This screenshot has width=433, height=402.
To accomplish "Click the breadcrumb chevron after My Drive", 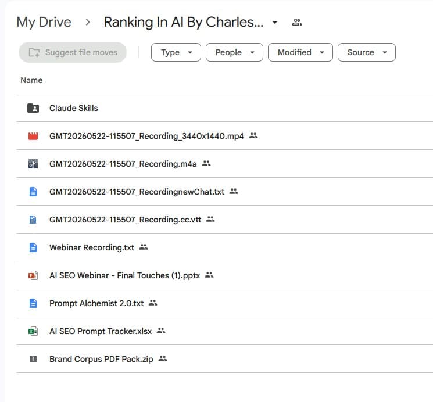I will click(x=88, y=22).
